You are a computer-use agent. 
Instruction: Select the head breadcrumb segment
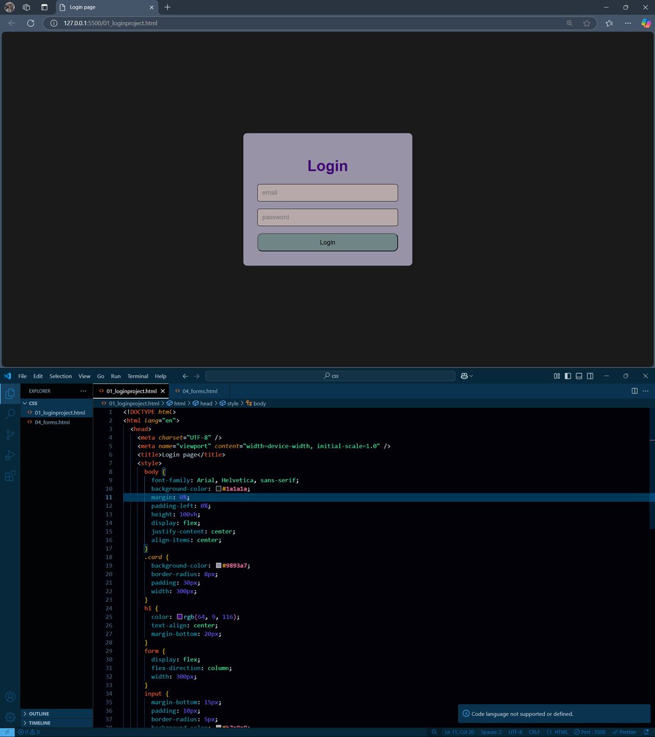[x=202, y=404]
